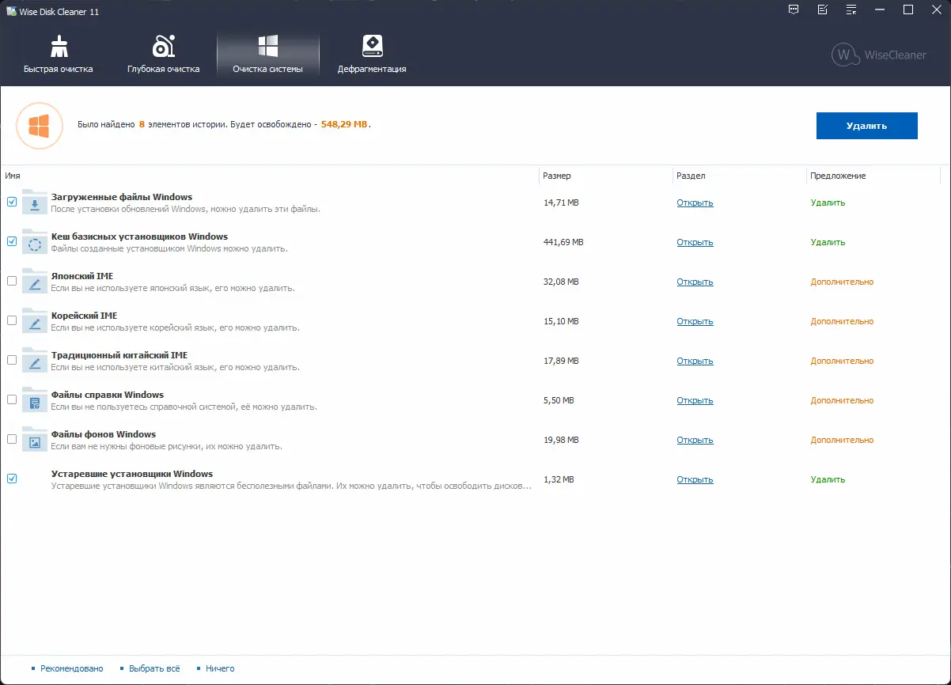Enable Традиционный китайский IME checkbox

point(12,360)
